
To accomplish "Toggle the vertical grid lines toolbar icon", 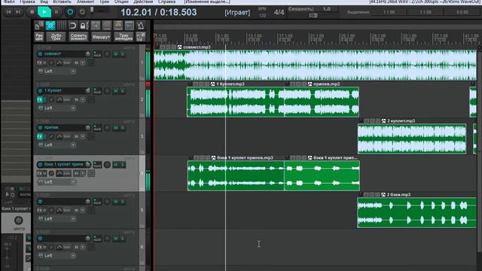I will pos(62,26).
